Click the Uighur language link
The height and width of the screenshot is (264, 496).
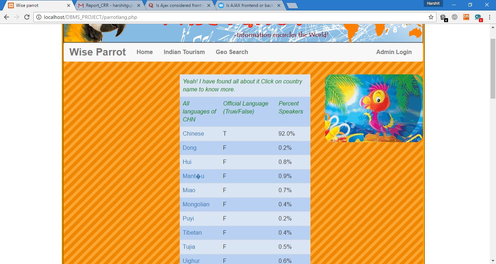pos(191,261)
